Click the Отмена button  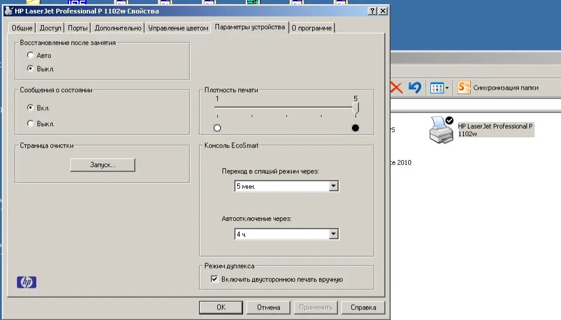point(268,307)
